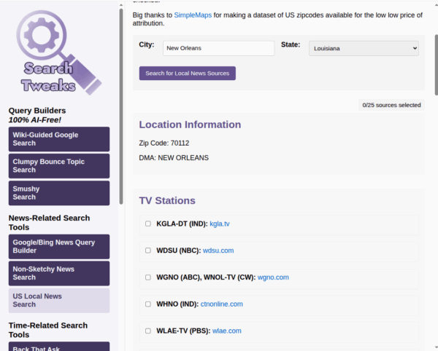Open Back That Ask tool
Image resolution: width=438 pixels, height=351 pixels.
pos(59,347)
